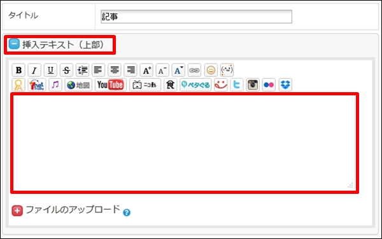Open the yellow smiley emoji picker
Screen dimensions: 382x239
pos(211,71)
